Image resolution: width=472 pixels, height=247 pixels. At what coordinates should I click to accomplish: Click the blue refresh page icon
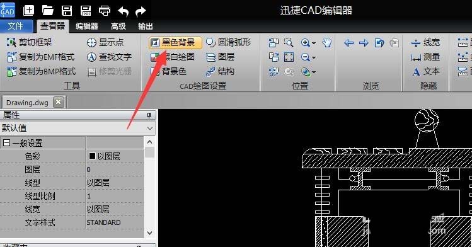click(x=379, y=43)
